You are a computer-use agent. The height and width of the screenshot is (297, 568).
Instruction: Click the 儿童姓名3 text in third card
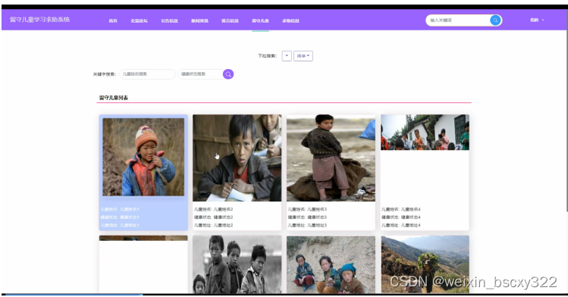pyautogui.click(x=317, y=209)
